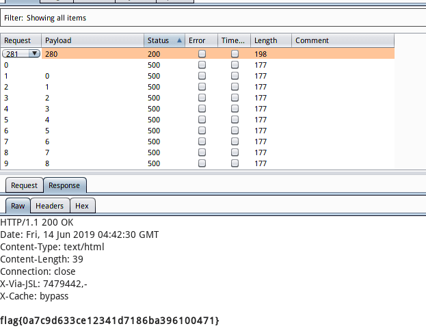
Task: Select request row number 3
Action: click(x=6, y=98)
